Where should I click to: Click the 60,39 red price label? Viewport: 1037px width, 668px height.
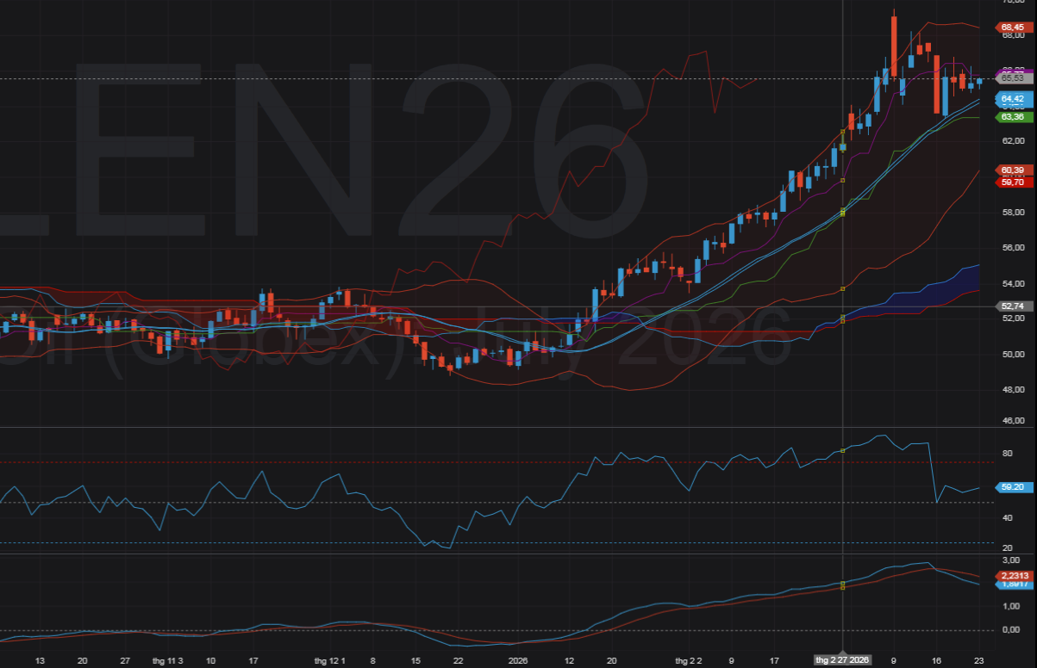tap(1011, 170)
